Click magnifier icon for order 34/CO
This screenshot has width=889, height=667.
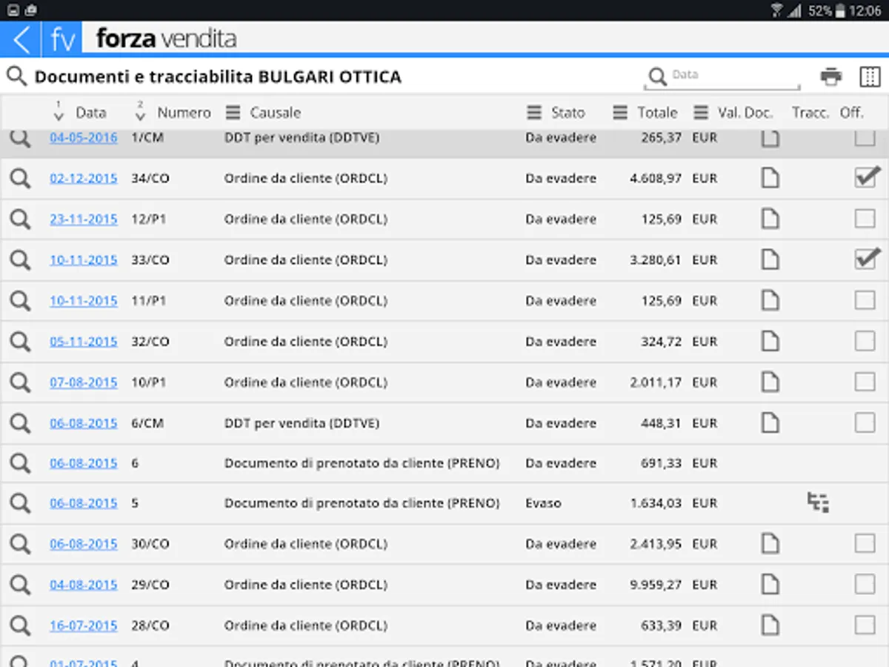click(x=20, y=179)
